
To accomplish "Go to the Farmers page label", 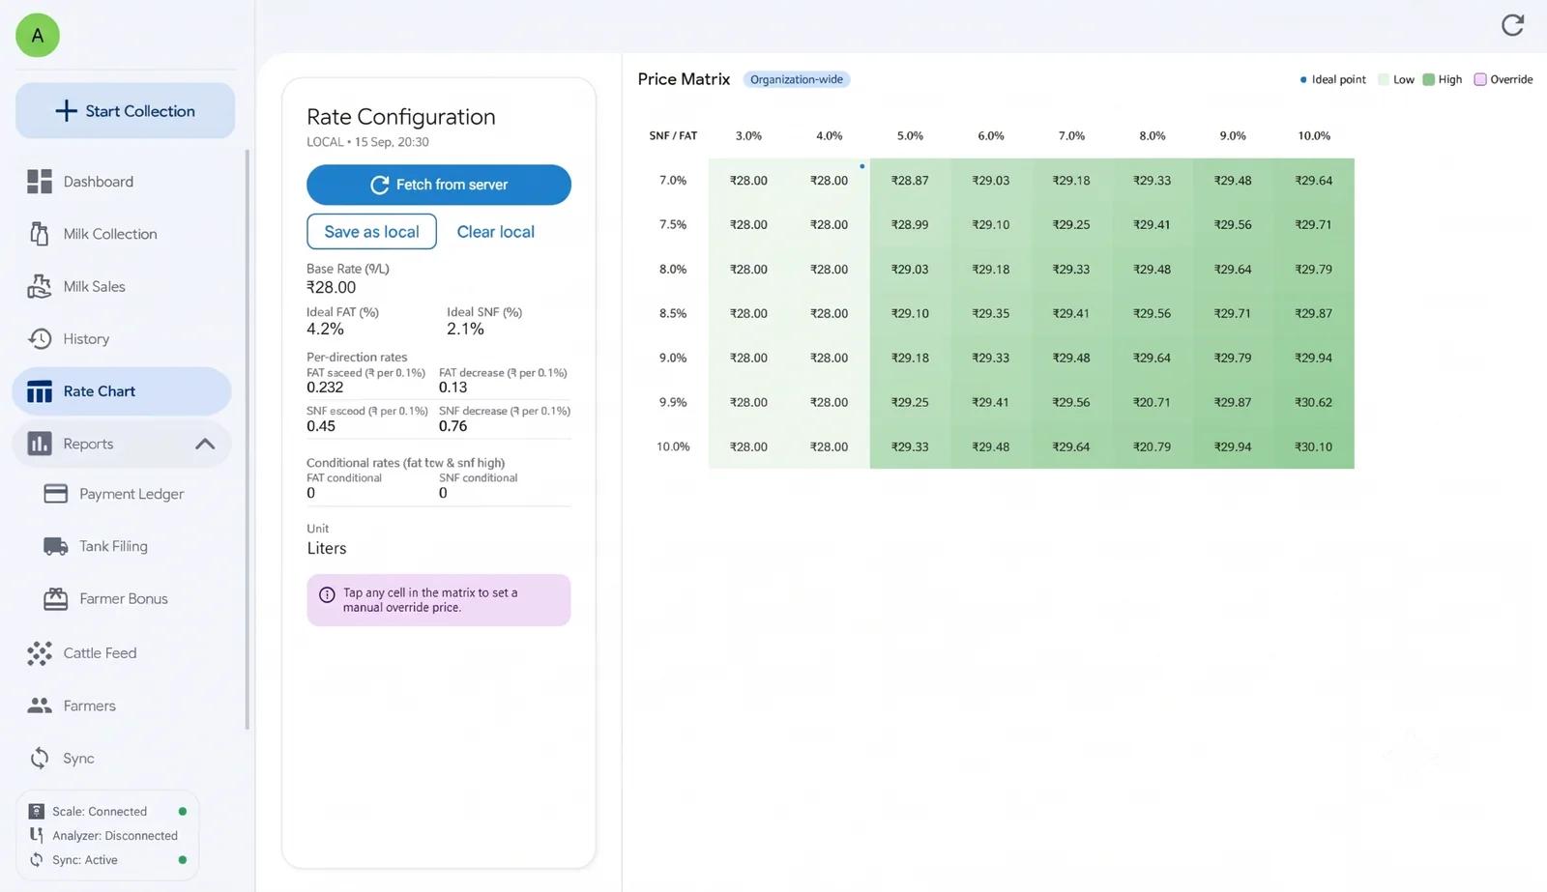I will tap(90, 705).
